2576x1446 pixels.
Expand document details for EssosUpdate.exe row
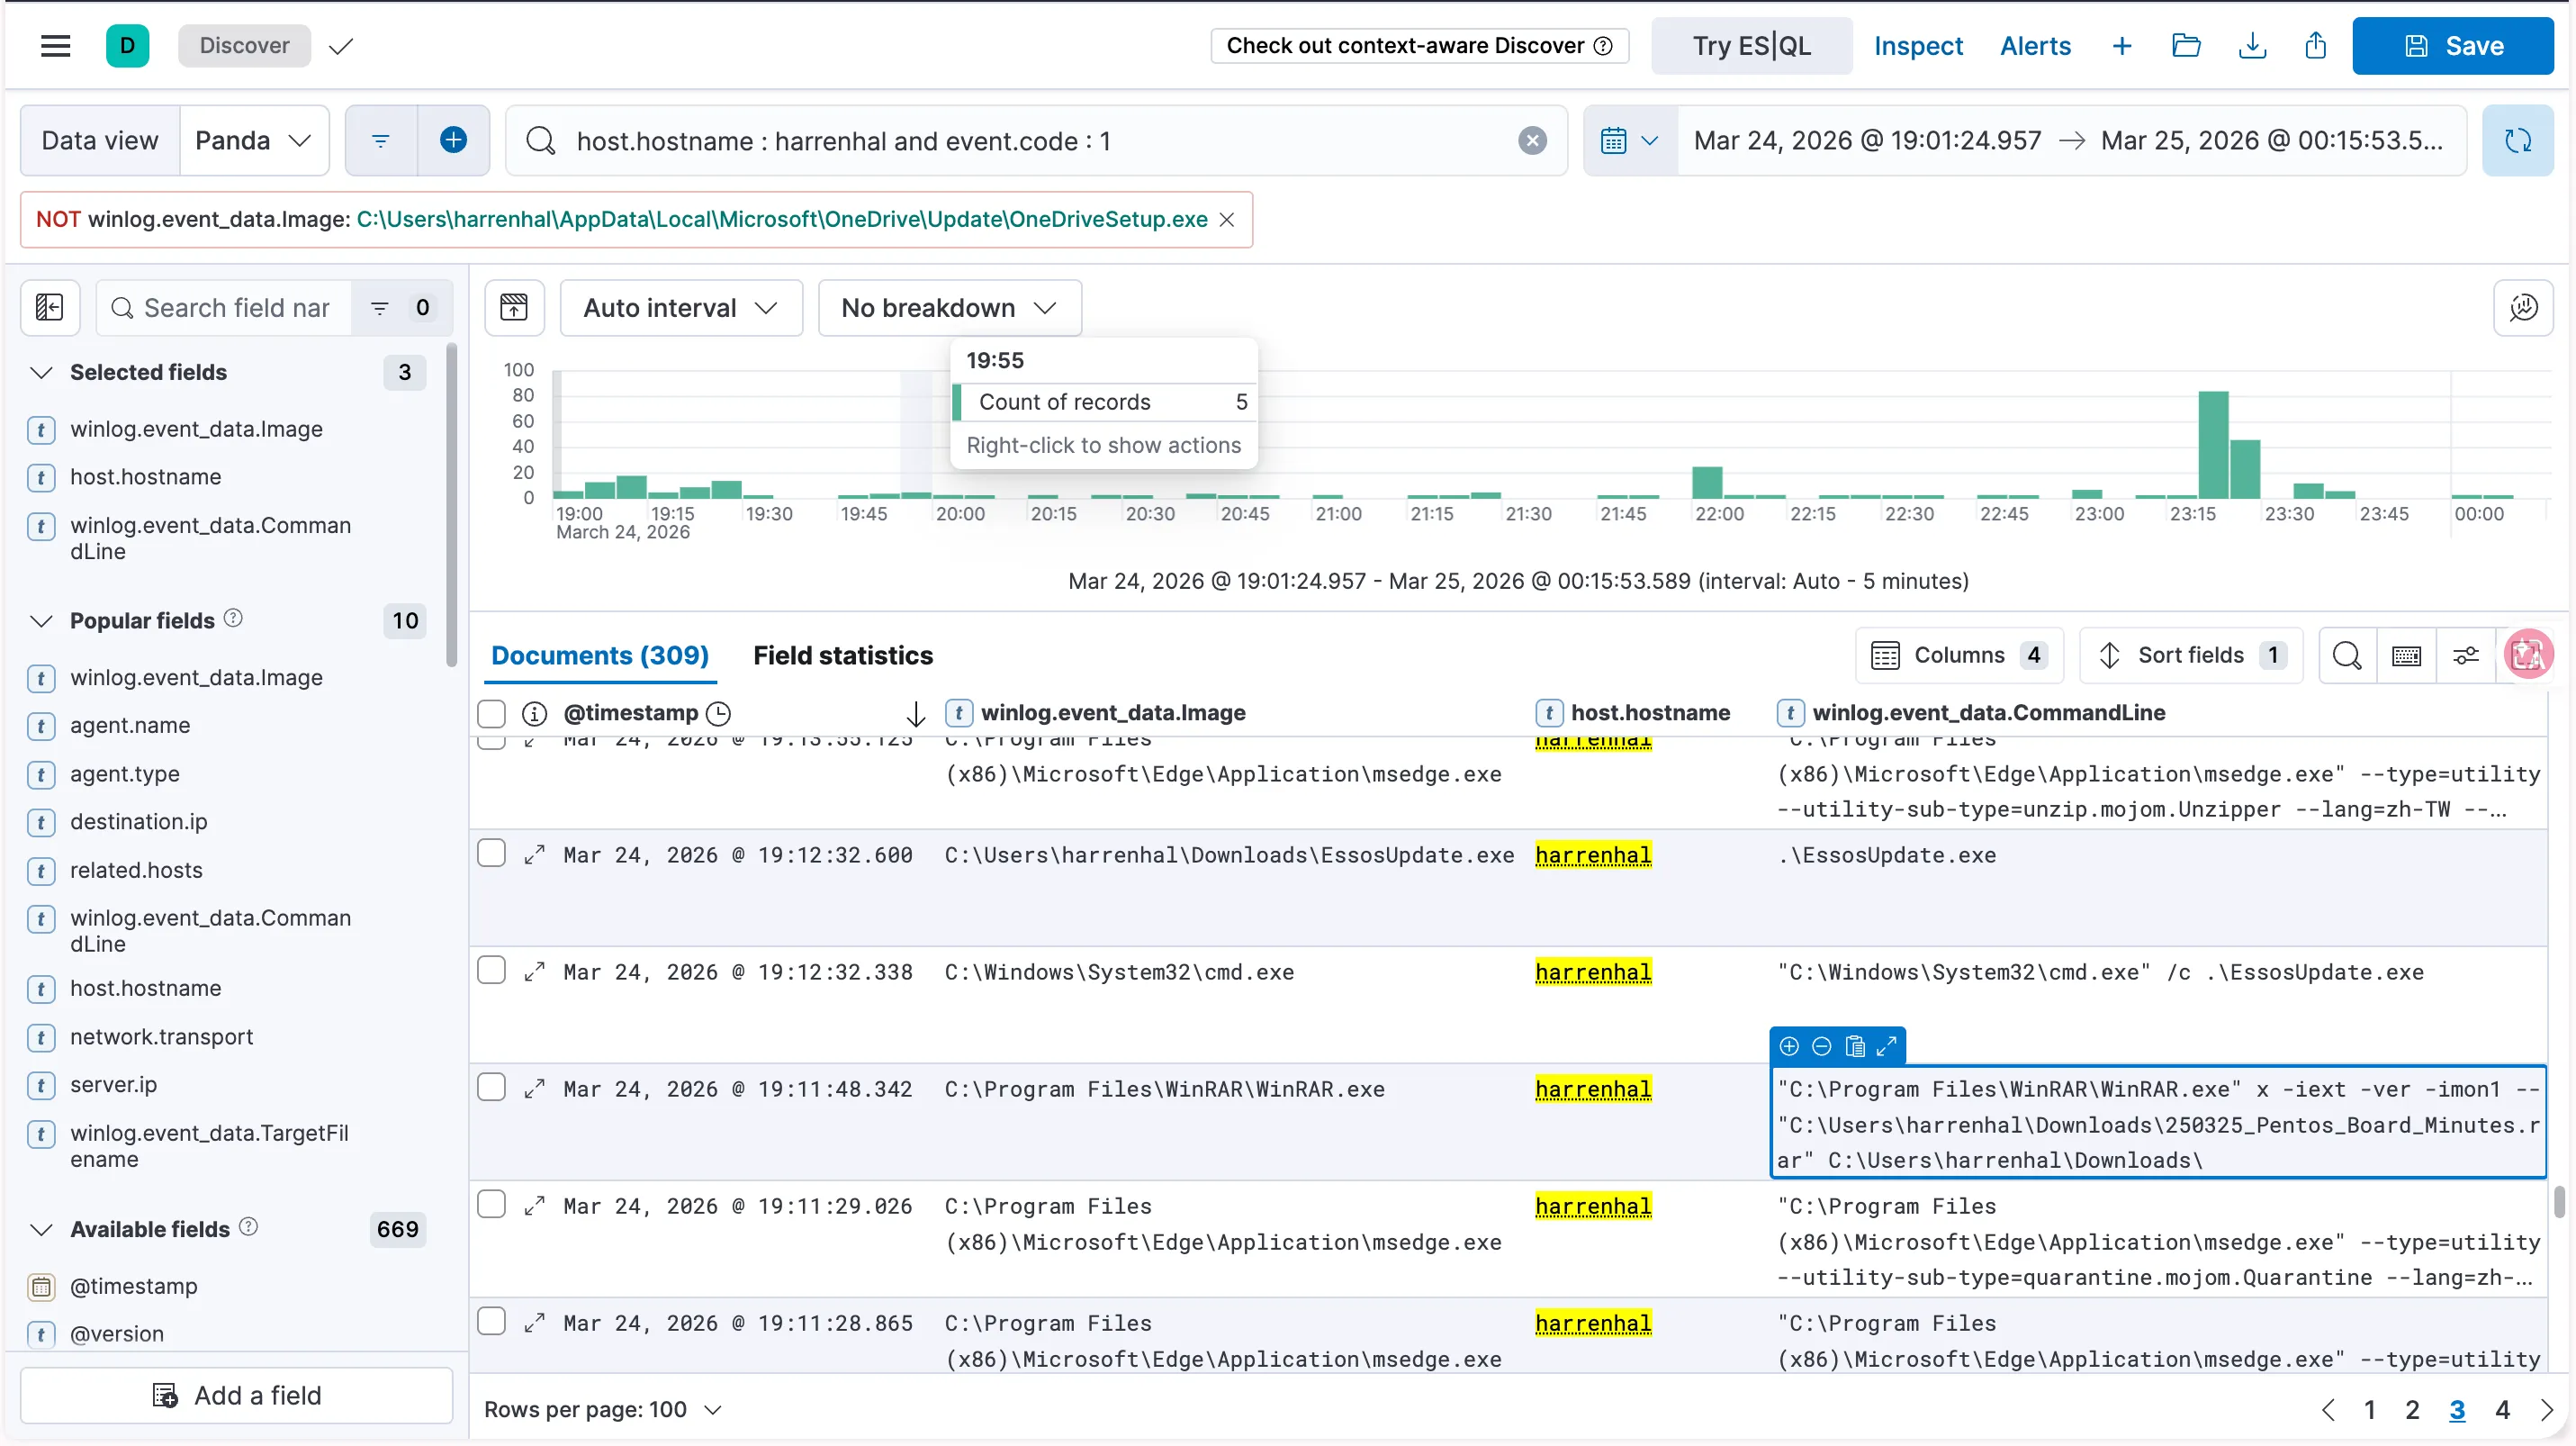(x=535, y=855)
